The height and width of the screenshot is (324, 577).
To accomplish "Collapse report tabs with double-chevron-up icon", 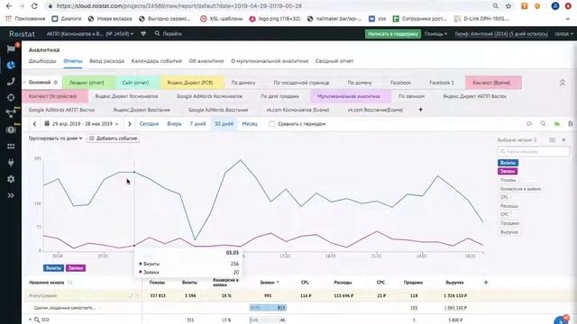I will (x=563, y=83).
